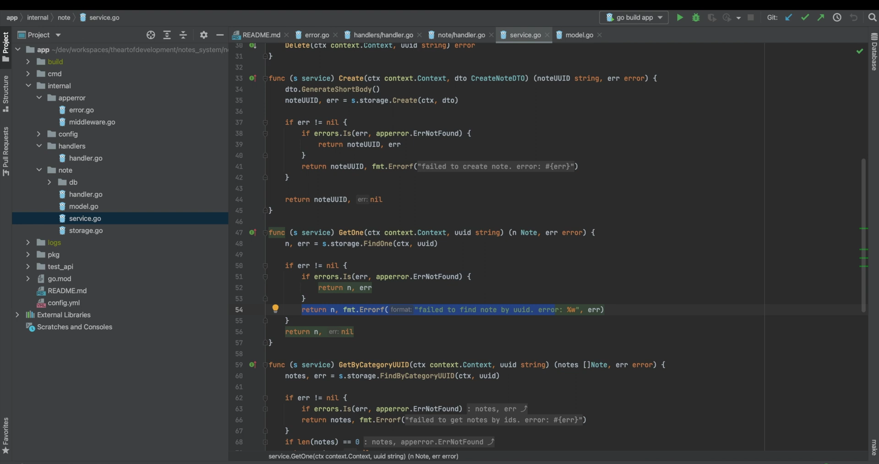Toggle the Favorites tool window

coord(5,436)
